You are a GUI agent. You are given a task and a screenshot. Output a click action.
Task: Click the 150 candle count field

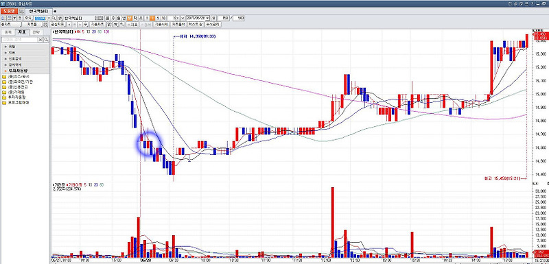click(224, 19)
